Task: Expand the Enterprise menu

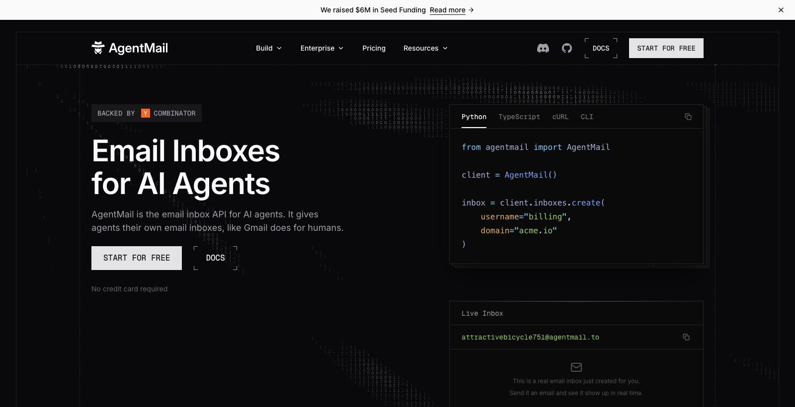Action: point(322,48)
